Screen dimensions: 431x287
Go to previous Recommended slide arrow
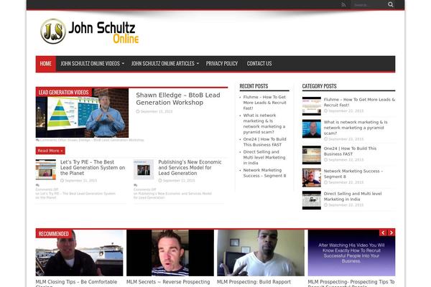pyautogui.click(x=383, y=233)
